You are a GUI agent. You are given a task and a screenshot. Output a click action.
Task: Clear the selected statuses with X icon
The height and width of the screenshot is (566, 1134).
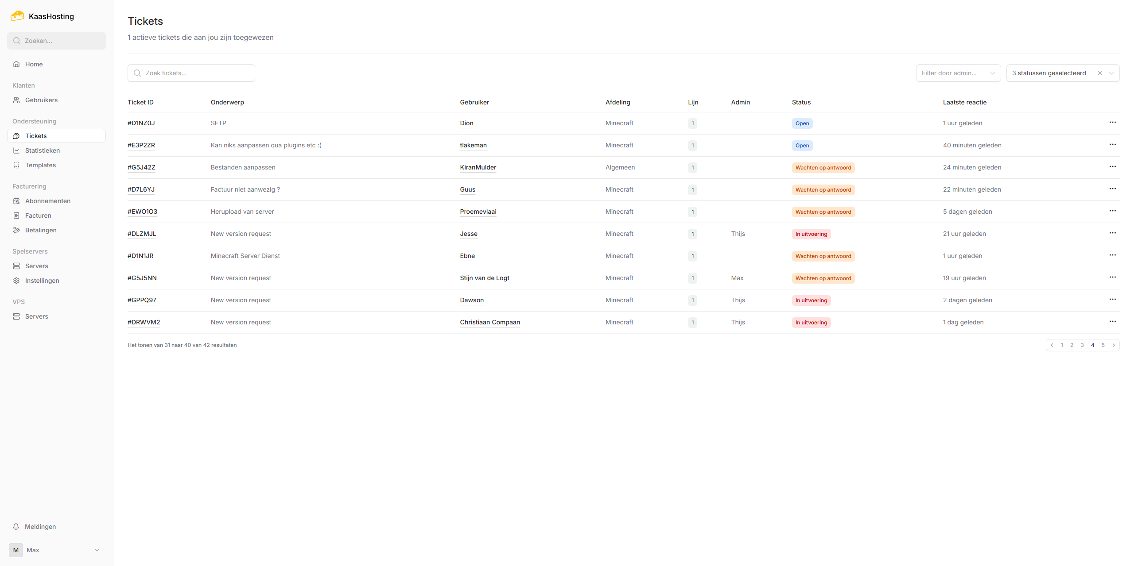point(1099,73)
